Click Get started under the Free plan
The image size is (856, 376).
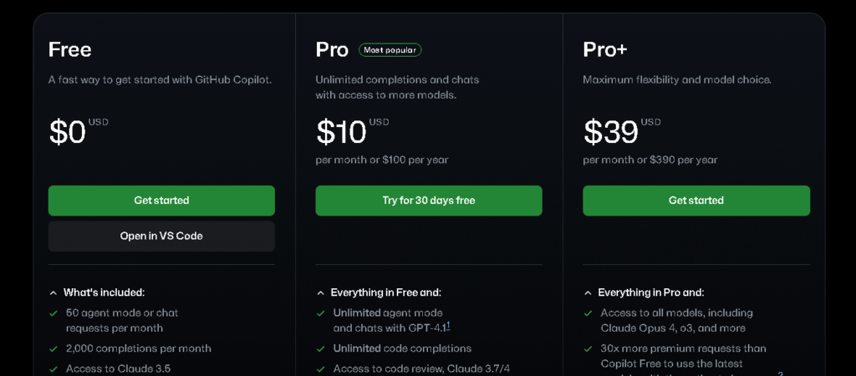161,201
